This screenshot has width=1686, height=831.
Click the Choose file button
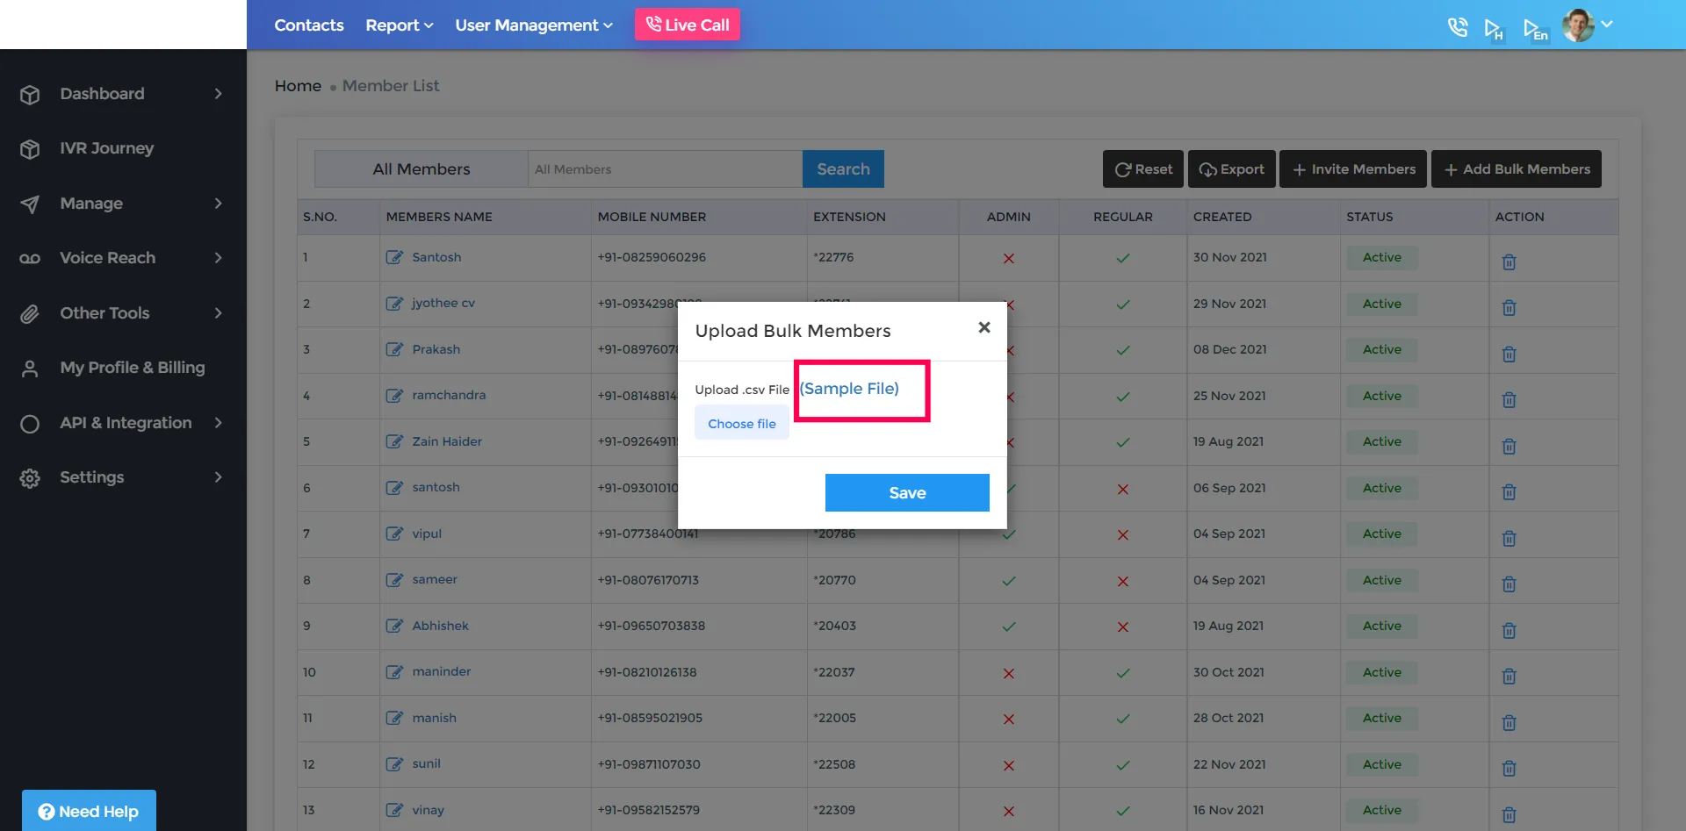click(x=742, y=423)
